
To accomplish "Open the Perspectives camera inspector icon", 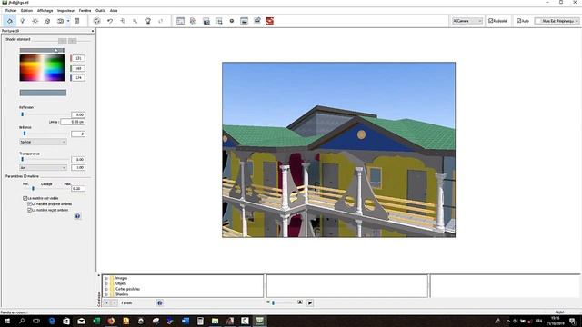I will (60, 21).
